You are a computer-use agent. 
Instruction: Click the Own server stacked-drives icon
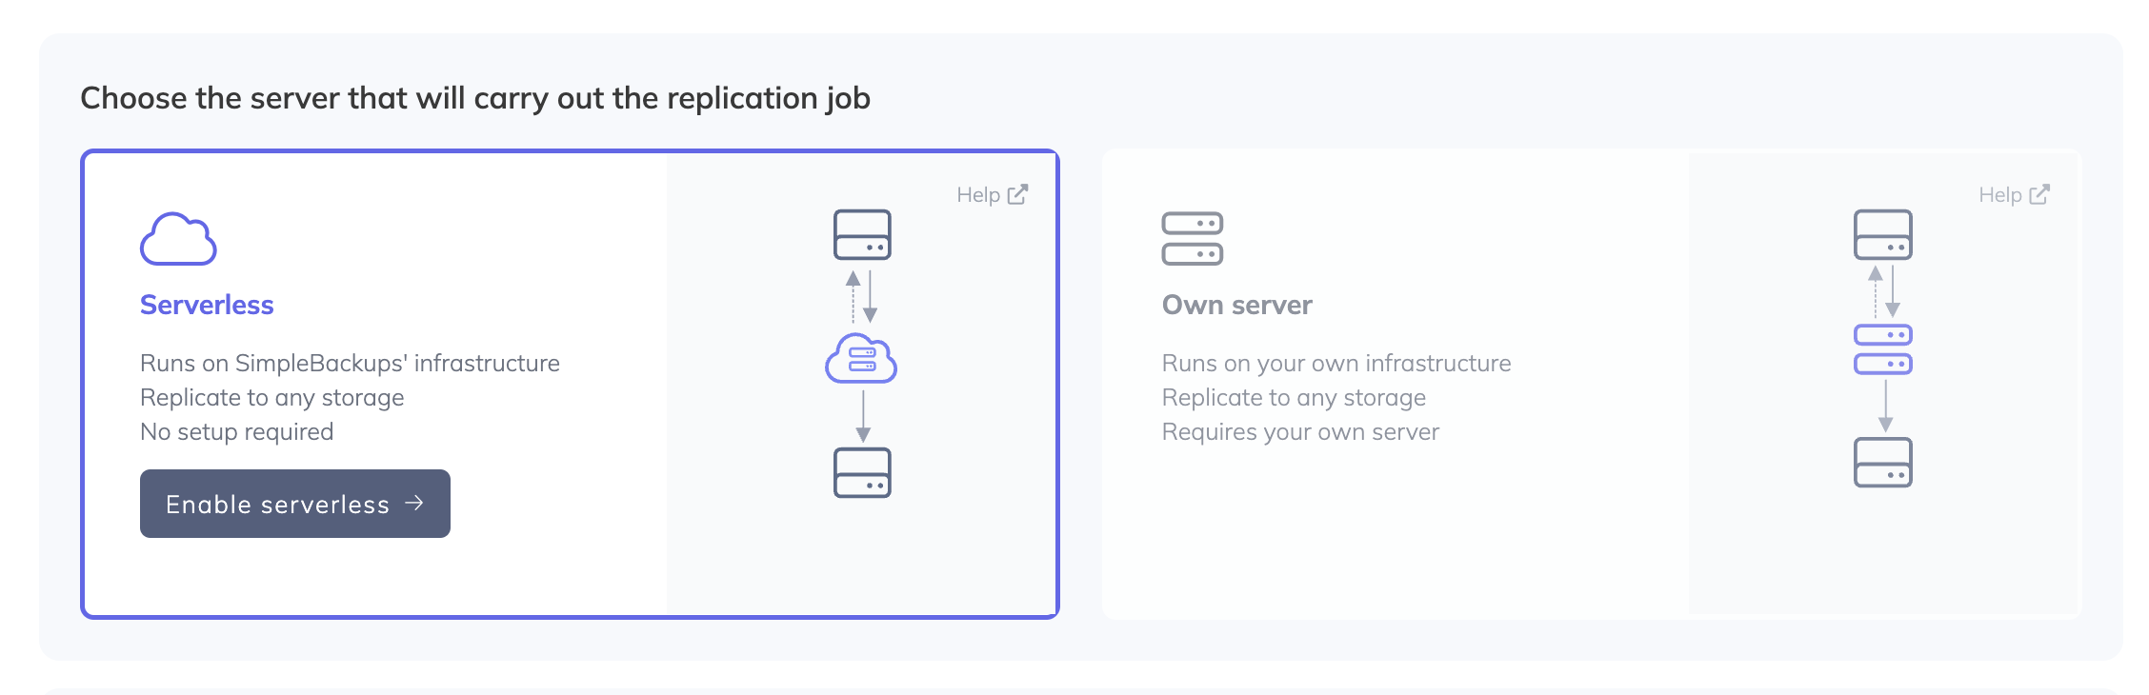(x=1192, y=239)
